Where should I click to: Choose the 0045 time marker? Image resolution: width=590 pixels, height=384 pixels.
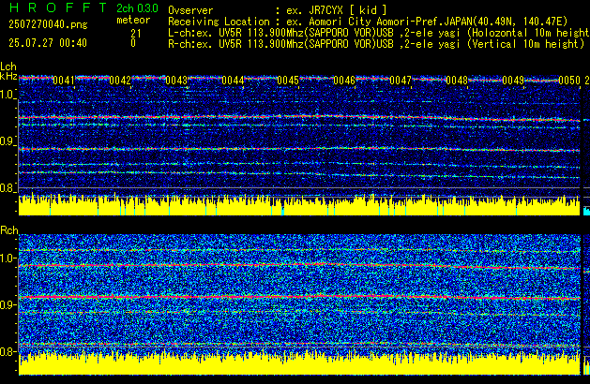288,81
